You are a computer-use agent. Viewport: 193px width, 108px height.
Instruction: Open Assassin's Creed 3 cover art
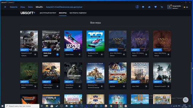(x=162, y=73)
